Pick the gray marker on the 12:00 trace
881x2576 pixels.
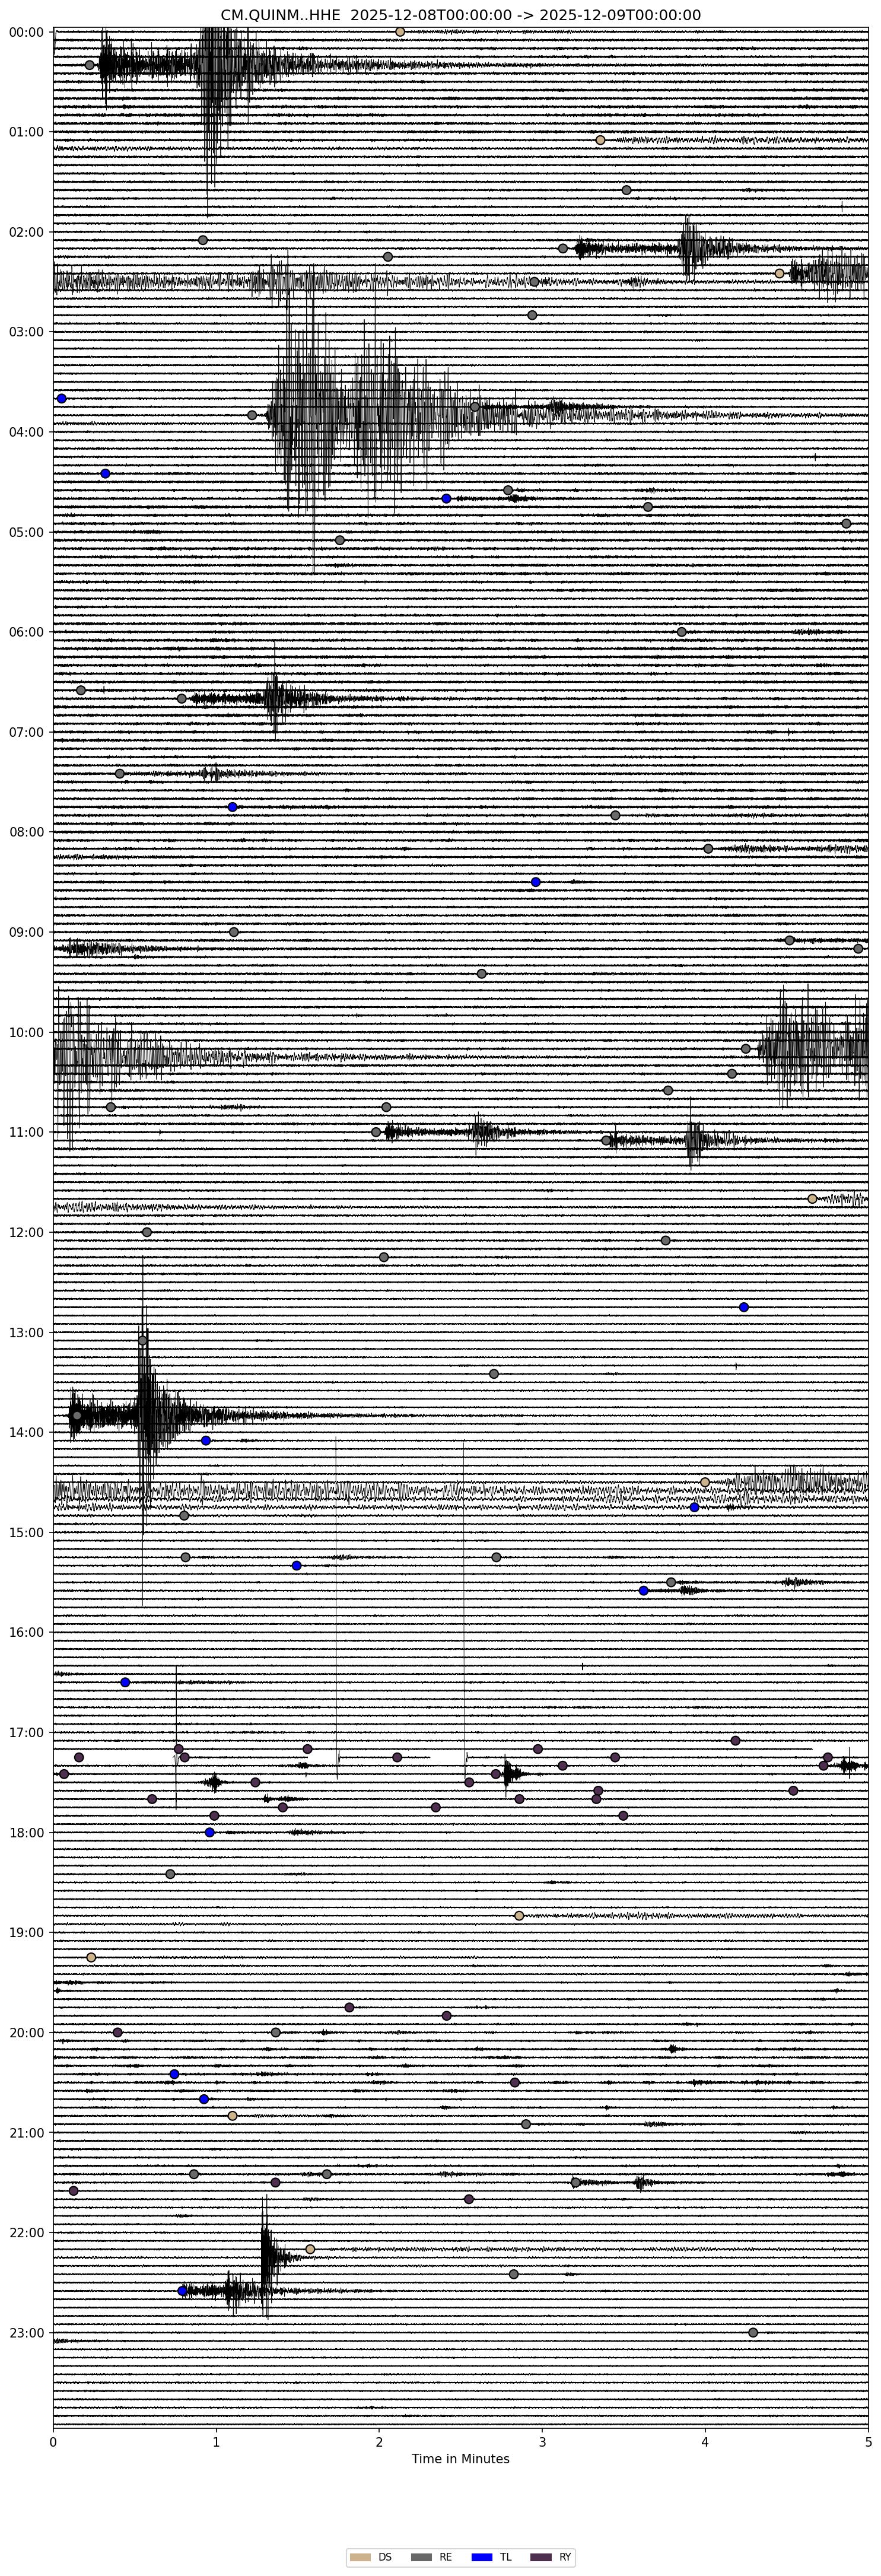[147, 1232]
